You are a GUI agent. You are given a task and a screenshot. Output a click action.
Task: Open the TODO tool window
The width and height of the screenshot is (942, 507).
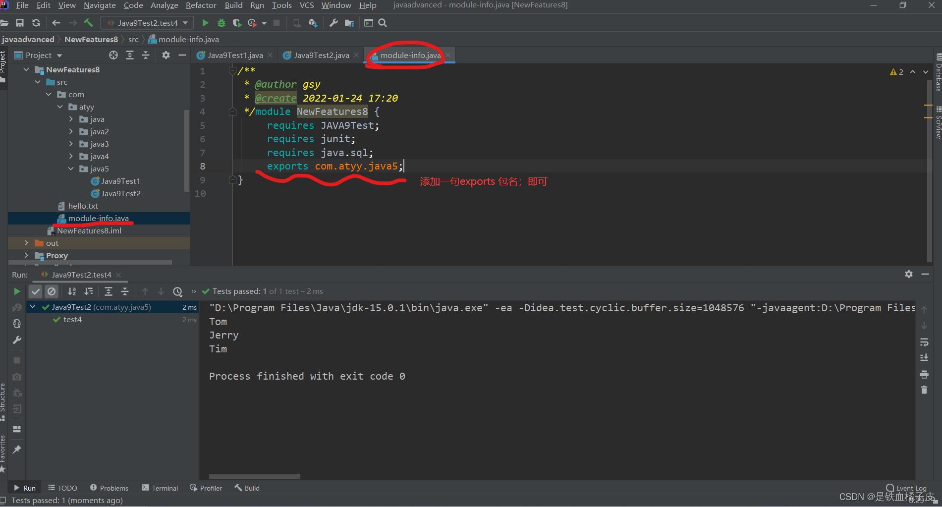(x=62, y=488)
